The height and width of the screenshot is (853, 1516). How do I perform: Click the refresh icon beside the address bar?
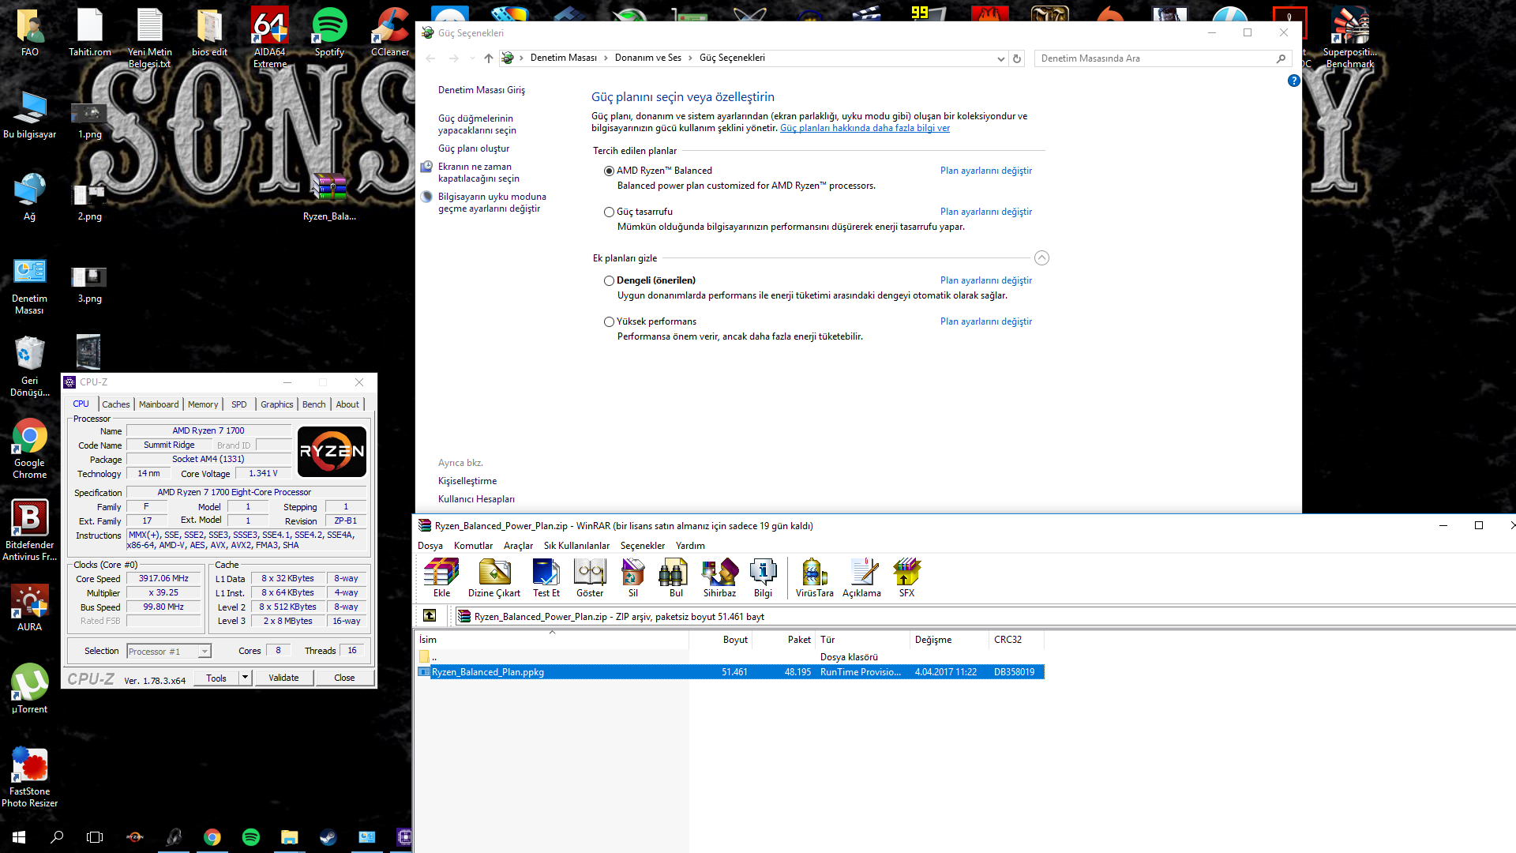point(1017,58)
